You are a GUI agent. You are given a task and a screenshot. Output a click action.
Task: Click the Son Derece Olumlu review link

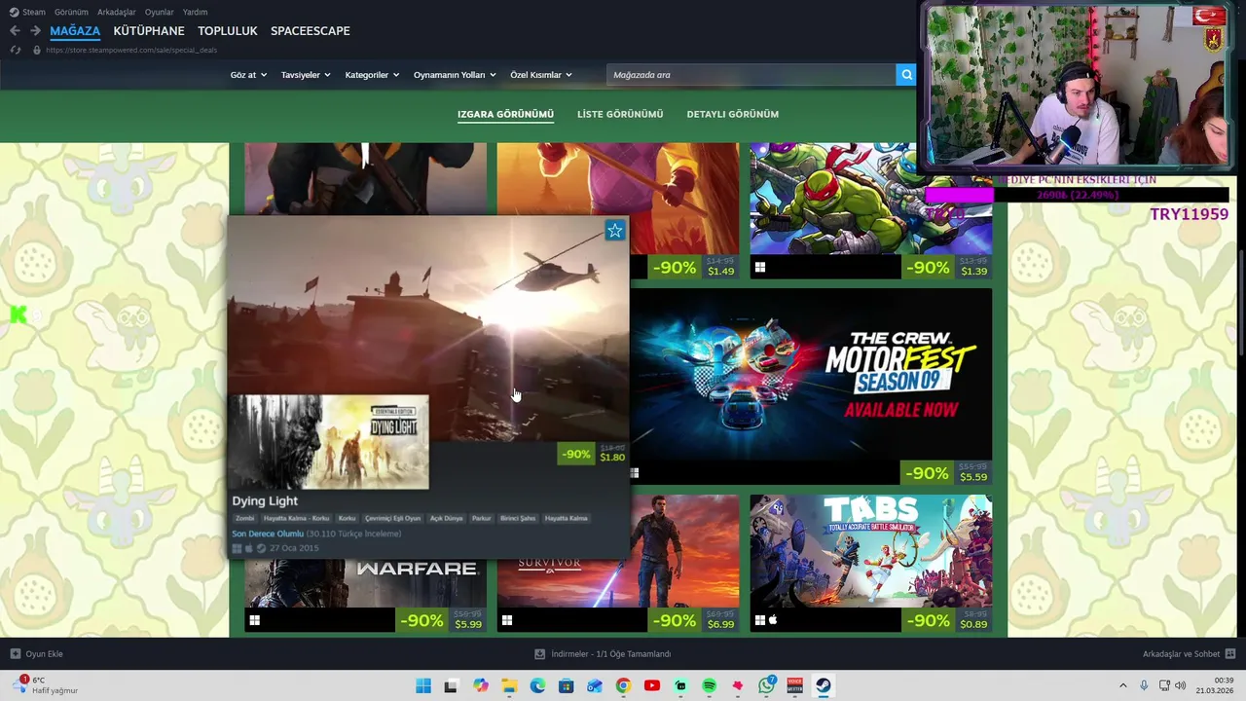(268, 534)
